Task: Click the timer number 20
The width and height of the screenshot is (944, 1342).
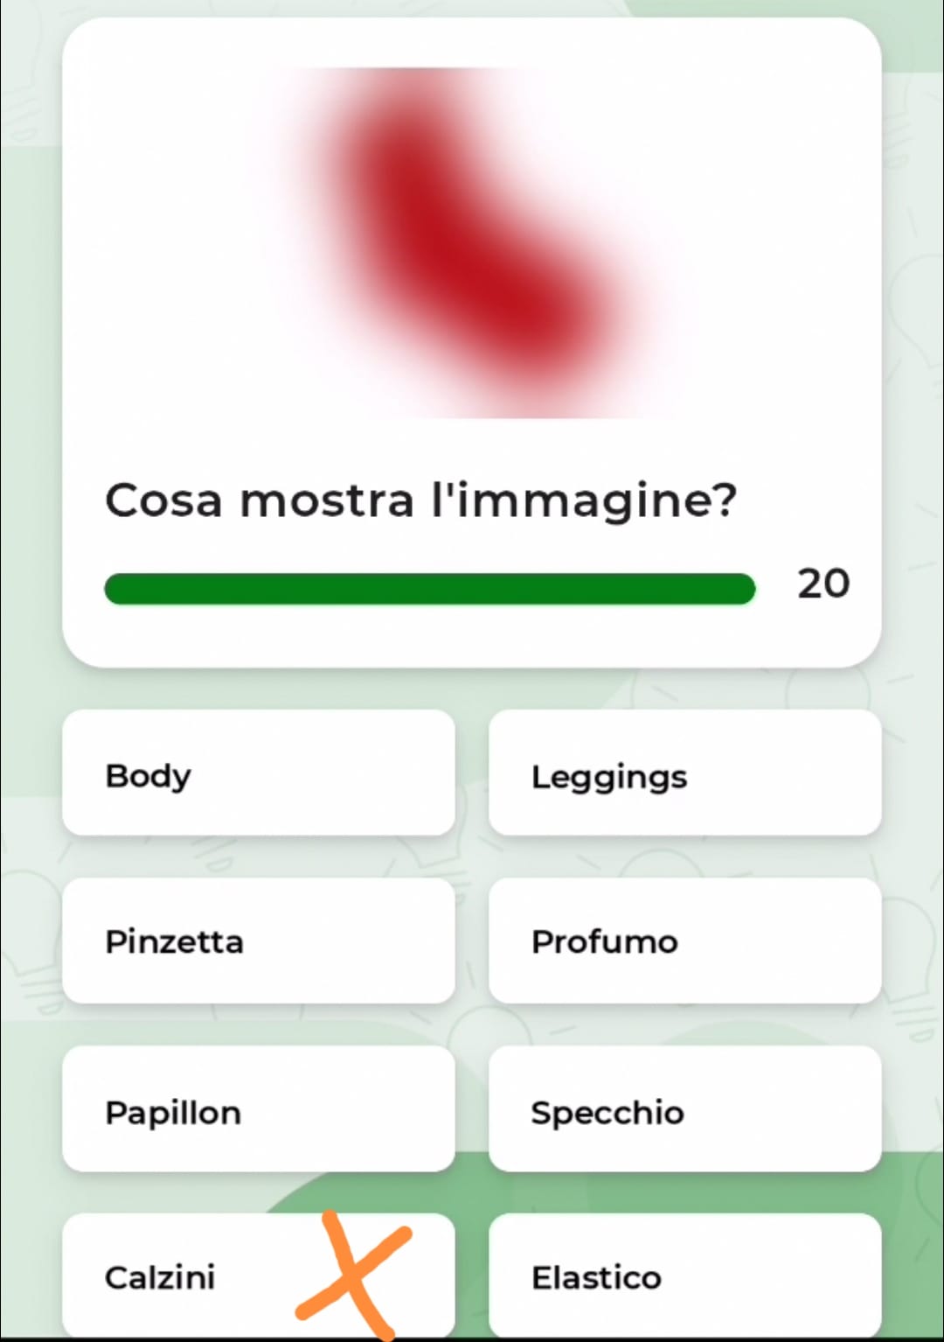Action: pos(823,584)
